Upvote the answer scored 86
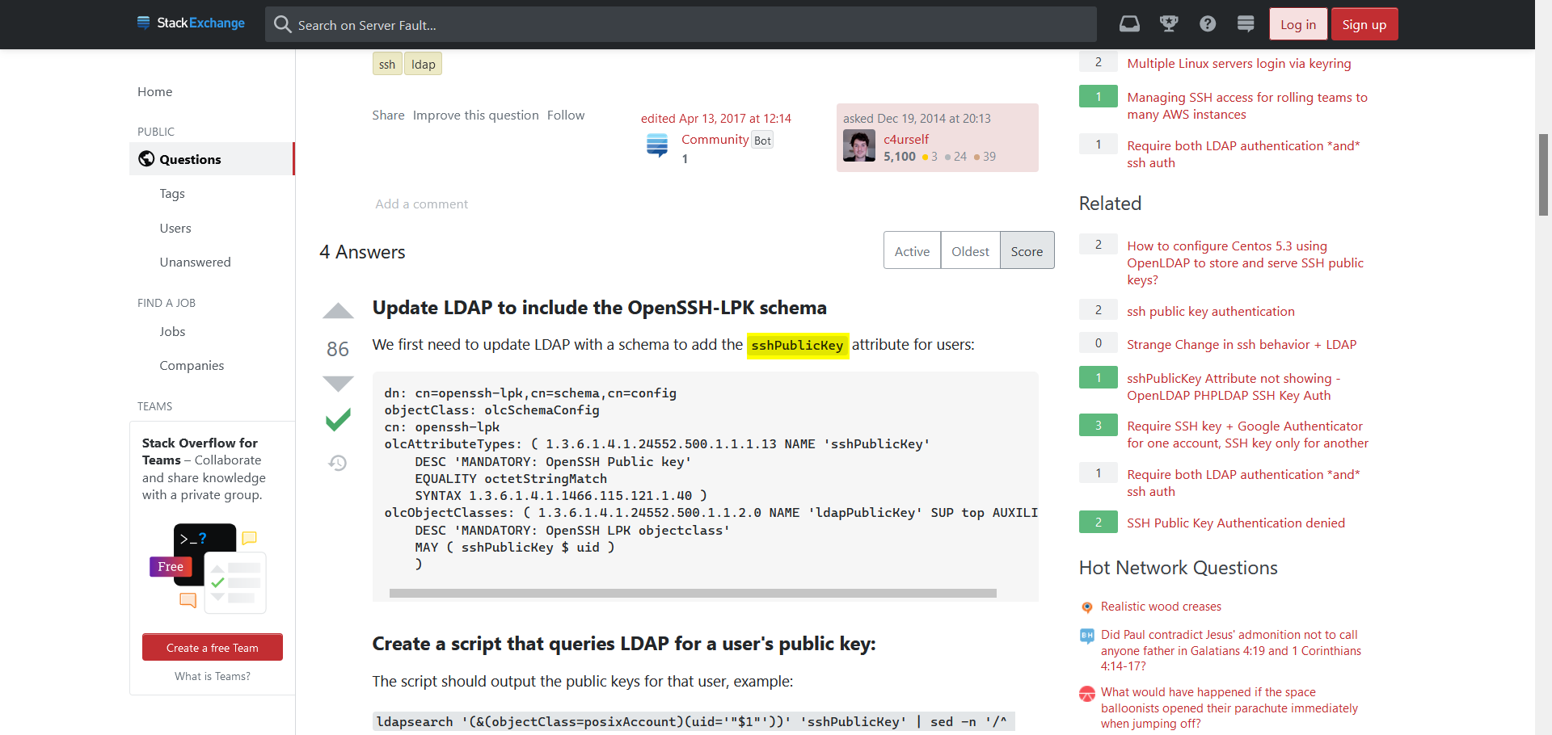 (338, 312)
